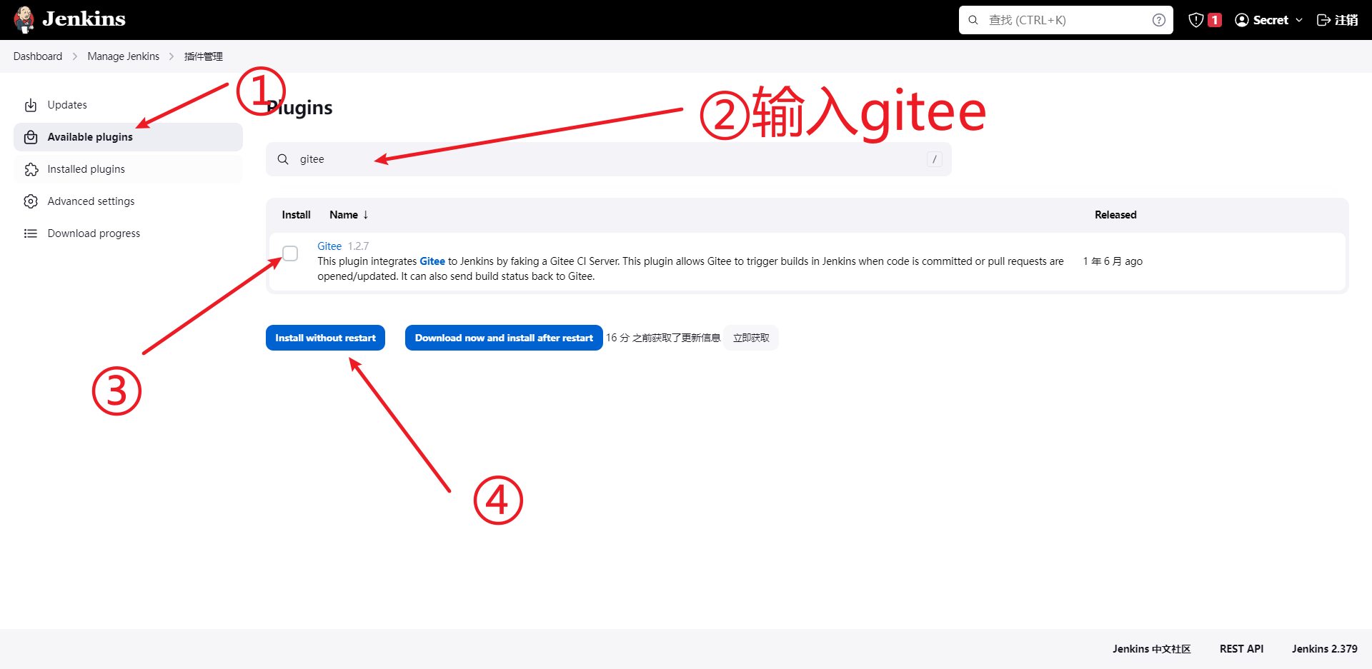Focus the plugin search field containing gitee
The width and height of the screenshot is (1372, 669).
point(608,159)
